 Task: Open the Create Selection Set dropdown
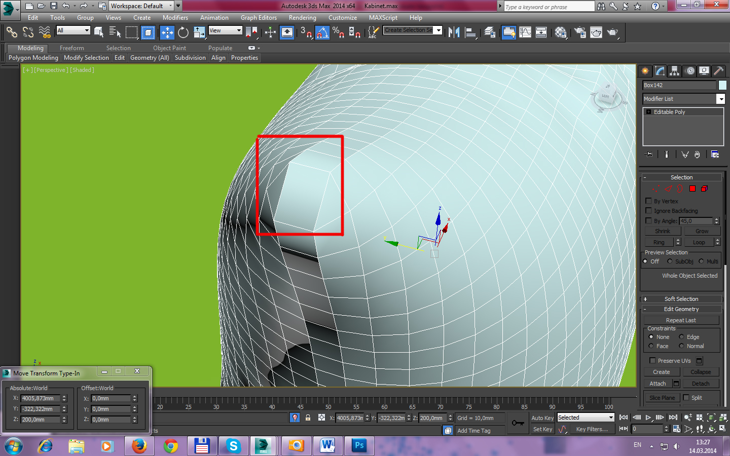[x=413, y=30]
